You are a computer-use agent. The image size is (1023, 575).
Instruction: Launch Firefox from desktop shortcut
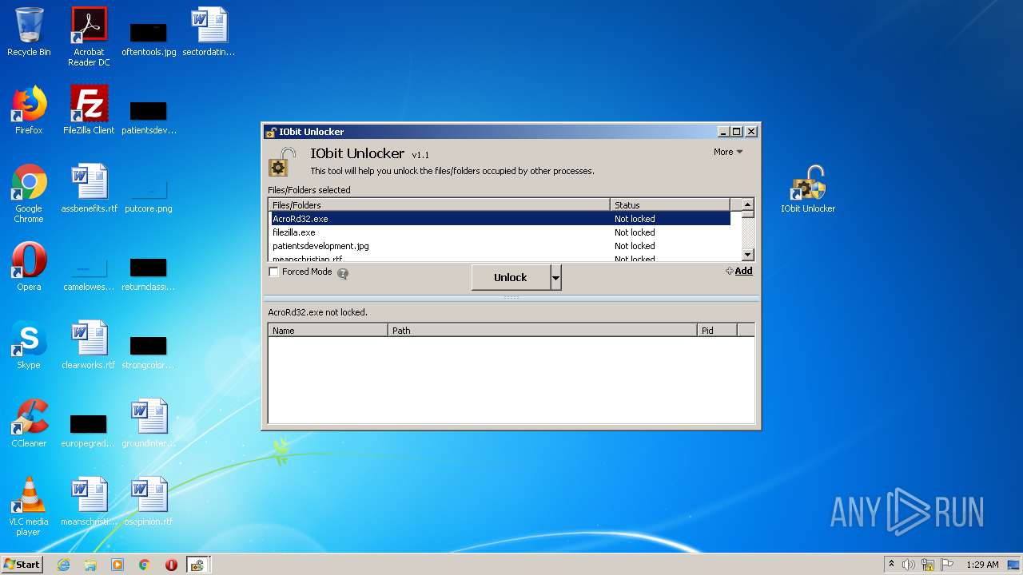[x=29, y=110]
